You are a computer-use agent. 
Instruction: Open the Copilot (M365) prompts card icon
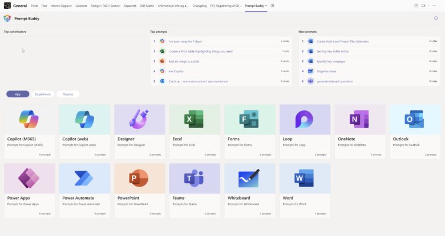pos(29,119)
